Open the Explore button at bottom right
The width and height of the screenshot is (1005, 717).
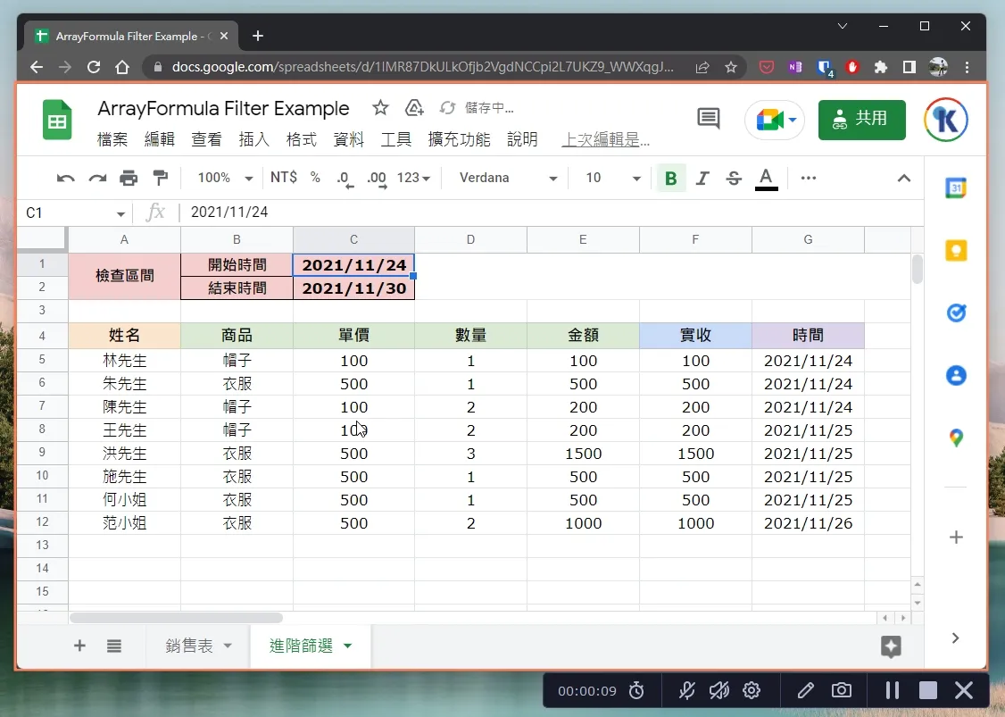click(x=890, y=646)
